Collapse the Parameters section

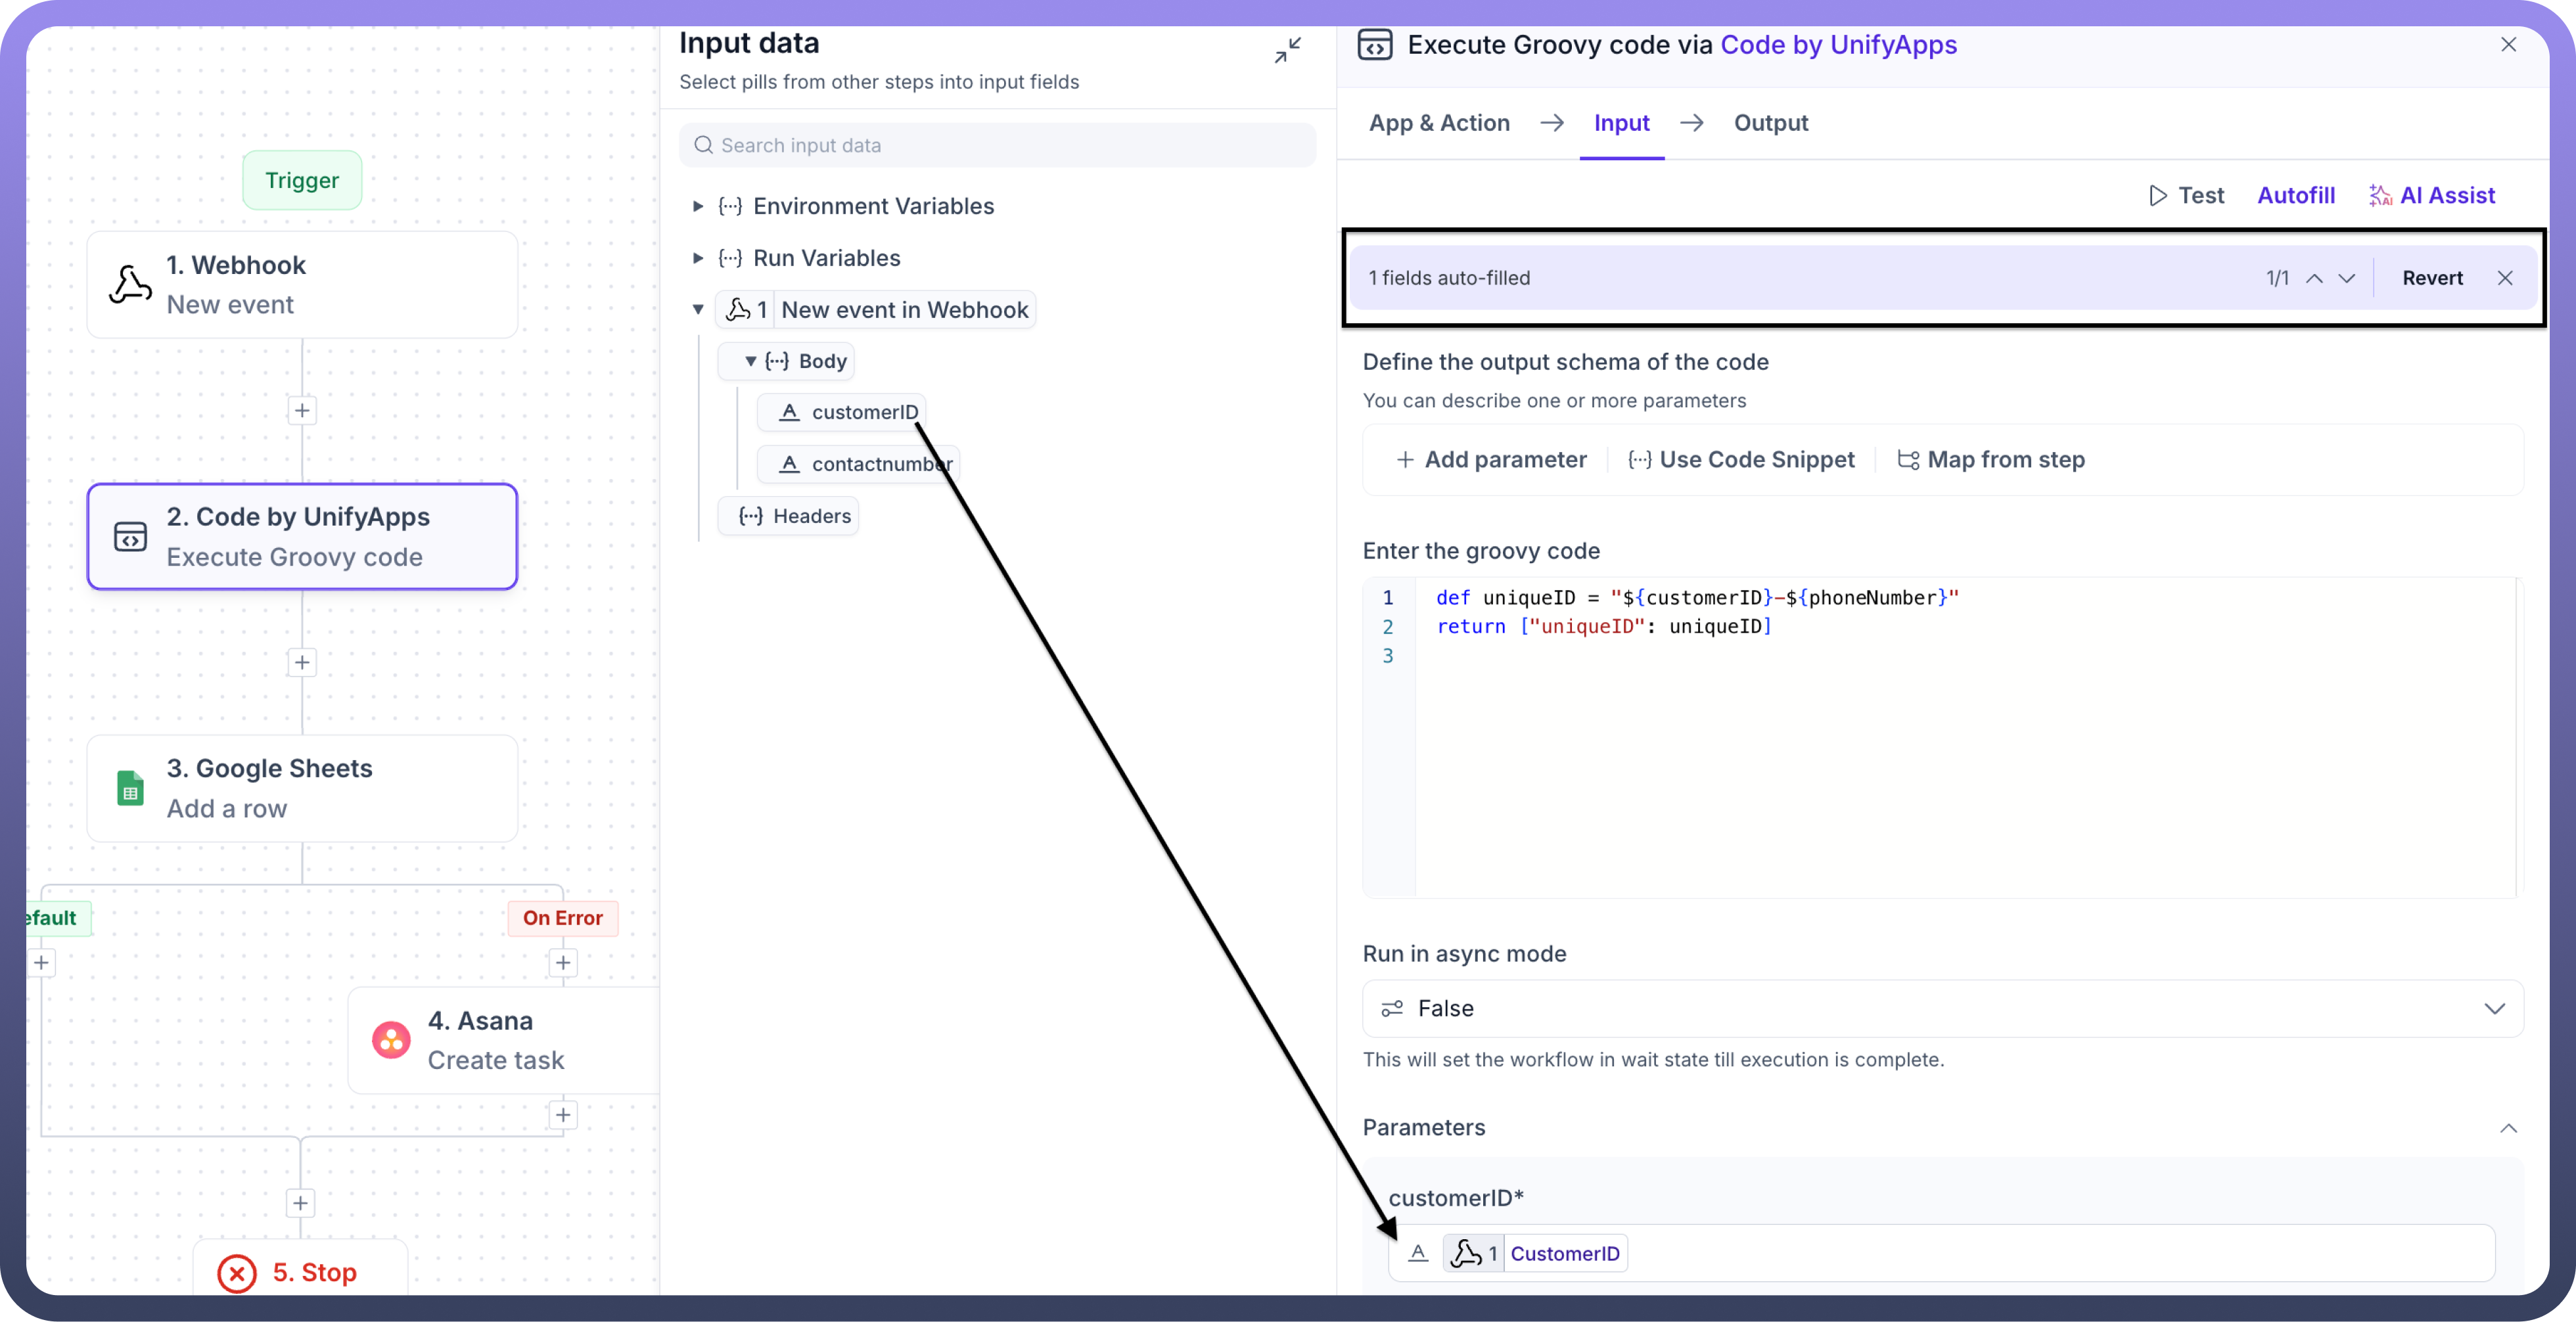pos(2508,1128)
